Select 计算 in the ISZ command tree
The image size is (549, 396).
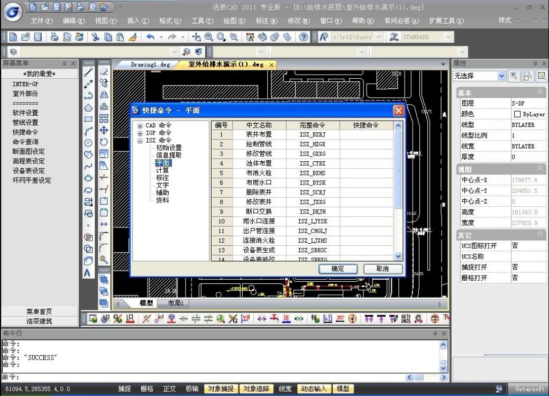point(162,170)
